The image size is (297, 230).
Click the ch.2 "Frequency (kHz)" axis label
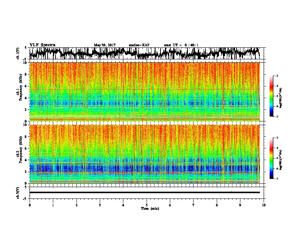click(21, 150)
